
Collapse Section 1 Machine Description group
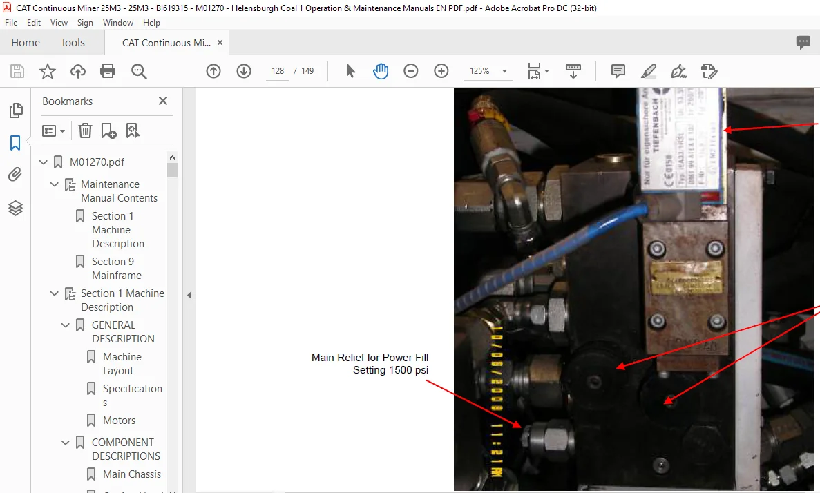[55, 293]
